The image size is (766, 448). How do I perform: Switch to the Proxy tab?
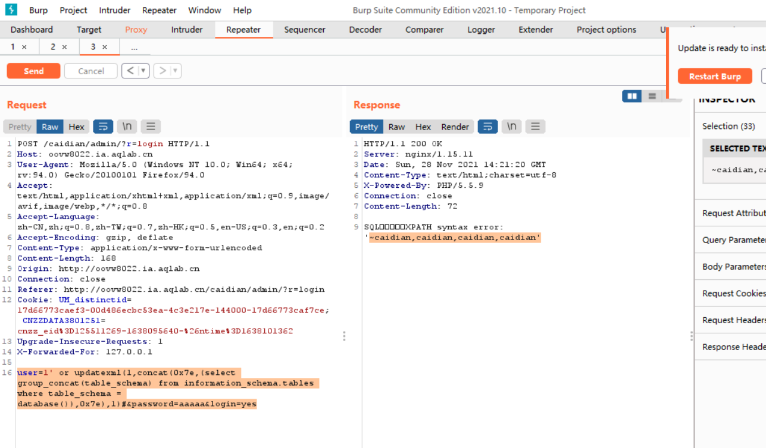[136, 30]
